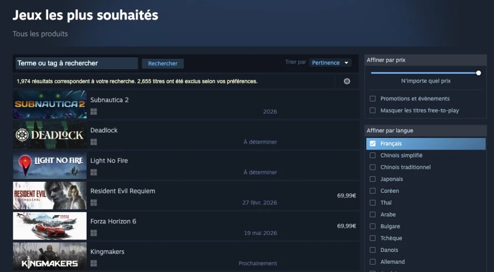Click the Forza Horizon 6 thumbnail
The image size is (494, 272).
pyautogui.click(x=50, y=226)
